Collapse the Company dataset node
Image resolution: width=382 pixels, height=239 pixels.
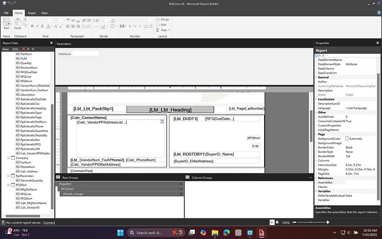pos(8,158)
